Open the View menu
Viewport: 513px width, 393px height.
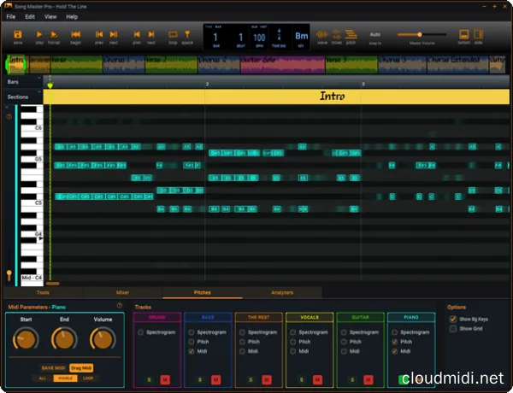tap(50, 17)
